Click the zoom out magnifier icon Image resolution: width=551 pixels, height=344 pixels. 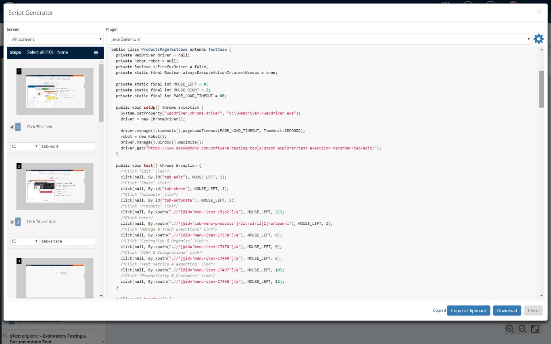tap(522, 329)
